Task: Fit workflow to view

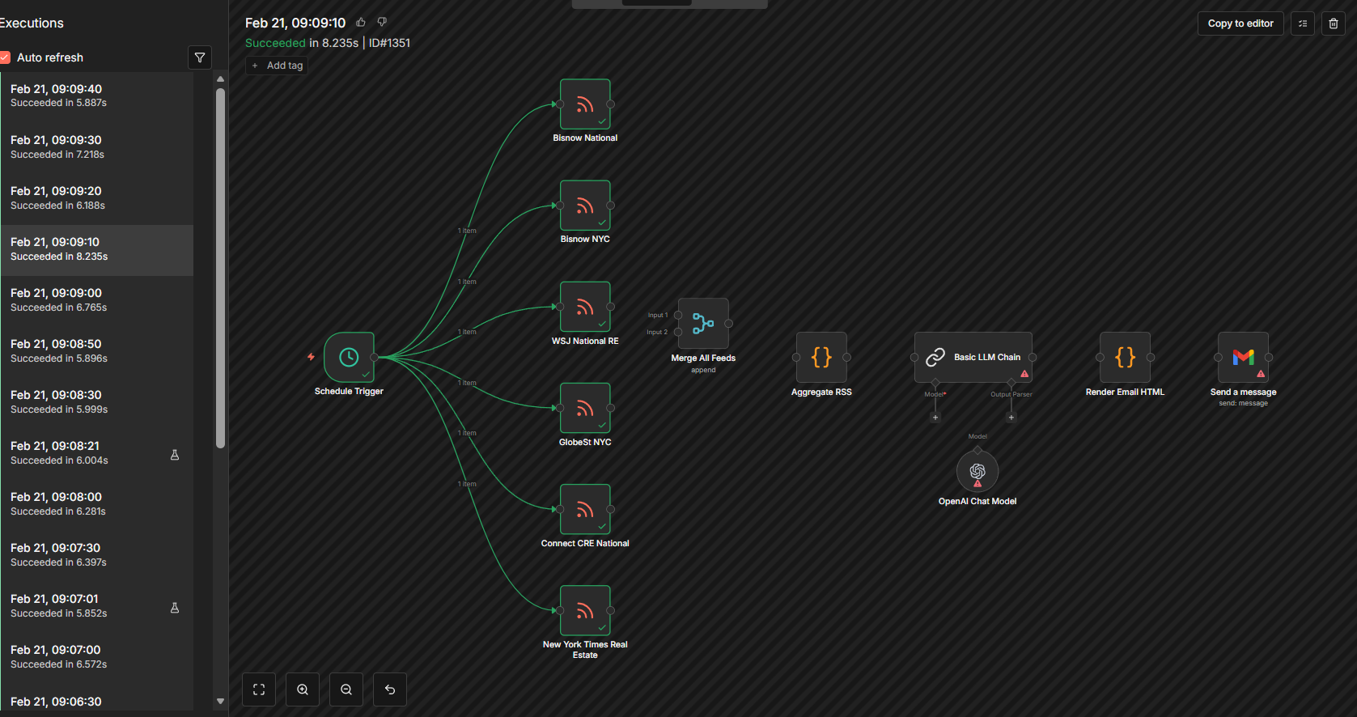Action: coord(259,689)
